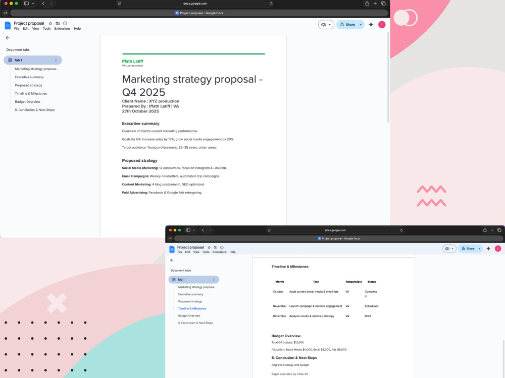Jump to Executive summary in the bottom window's outline

(191, 294)
